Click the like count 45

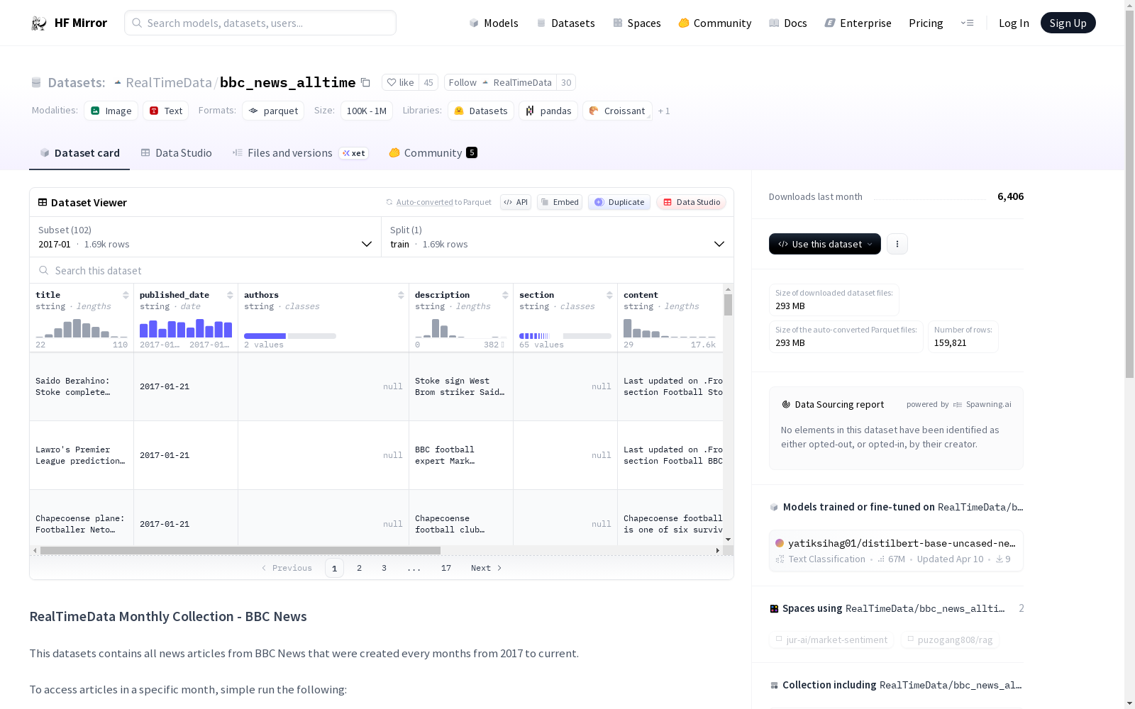428,82
